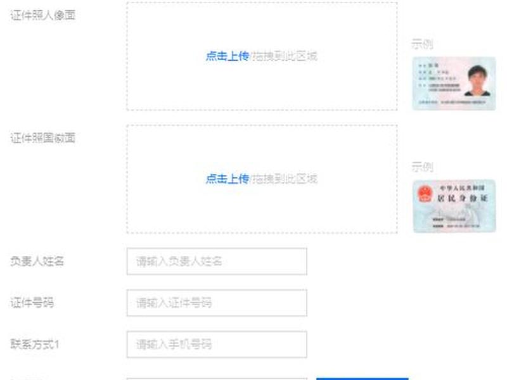The height and width of the screenshot is (380, 507).
Task: Focus the 请输入负责人姓名 input field
Action: [217, 262]
